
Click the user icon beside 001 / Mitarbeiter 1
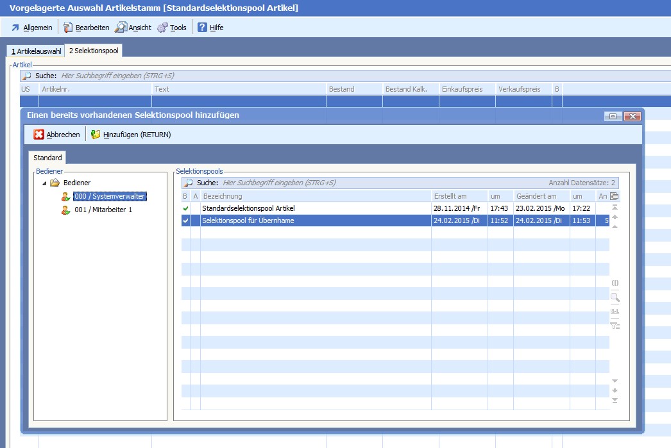tap(65, 210)
